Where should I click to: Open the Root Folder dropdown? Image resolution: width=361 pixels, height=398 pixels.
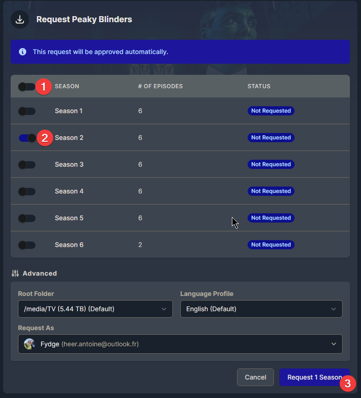point(95,309)
